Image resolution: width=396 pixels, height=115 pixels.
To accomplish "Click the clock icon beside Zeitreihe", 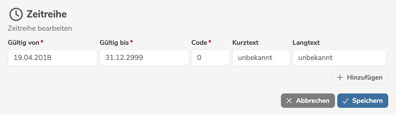I will point(16,14).
